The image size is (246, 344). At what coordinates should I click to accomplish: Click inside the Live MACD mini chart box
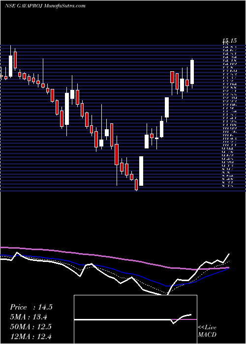coord(135,319)
